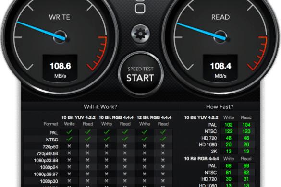Screen dimensions: 281x187
Task: Click the 'Will it Work?' heading
Action: click(100, 107)
